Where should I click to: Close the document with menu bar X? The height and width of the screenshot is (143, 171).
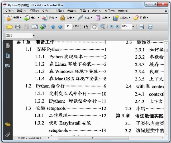tap(166, 11)
